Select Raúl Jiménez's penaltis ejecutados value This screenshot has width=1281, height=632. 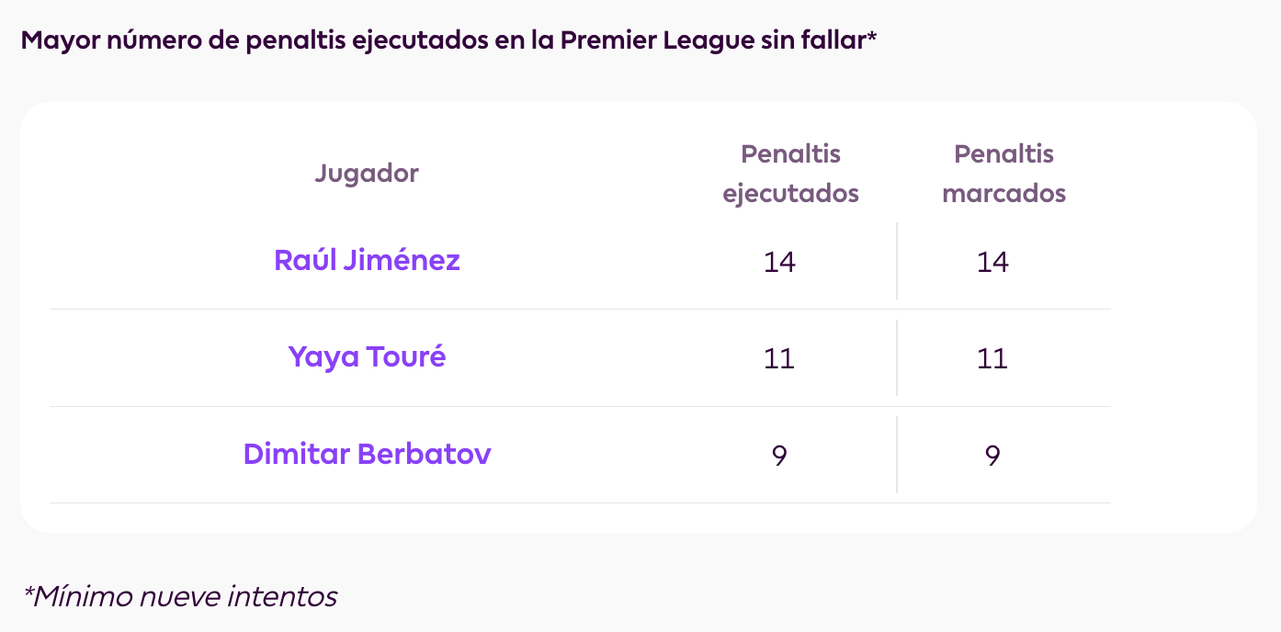tap(779, 262)
